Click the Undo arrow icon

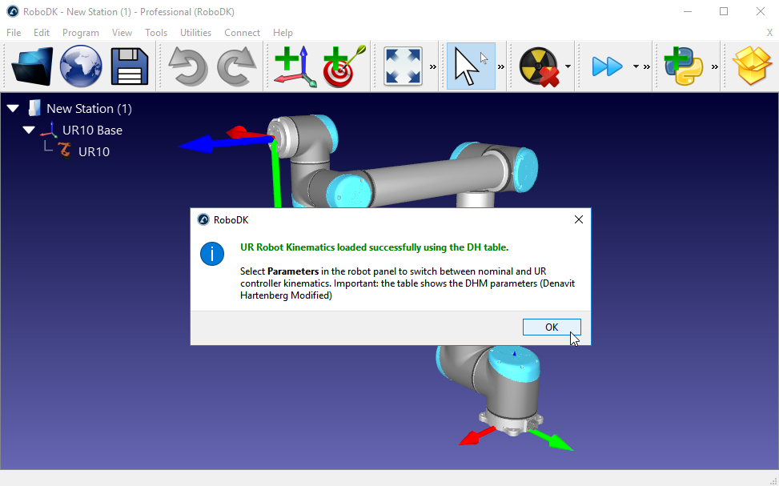(188, 66)
